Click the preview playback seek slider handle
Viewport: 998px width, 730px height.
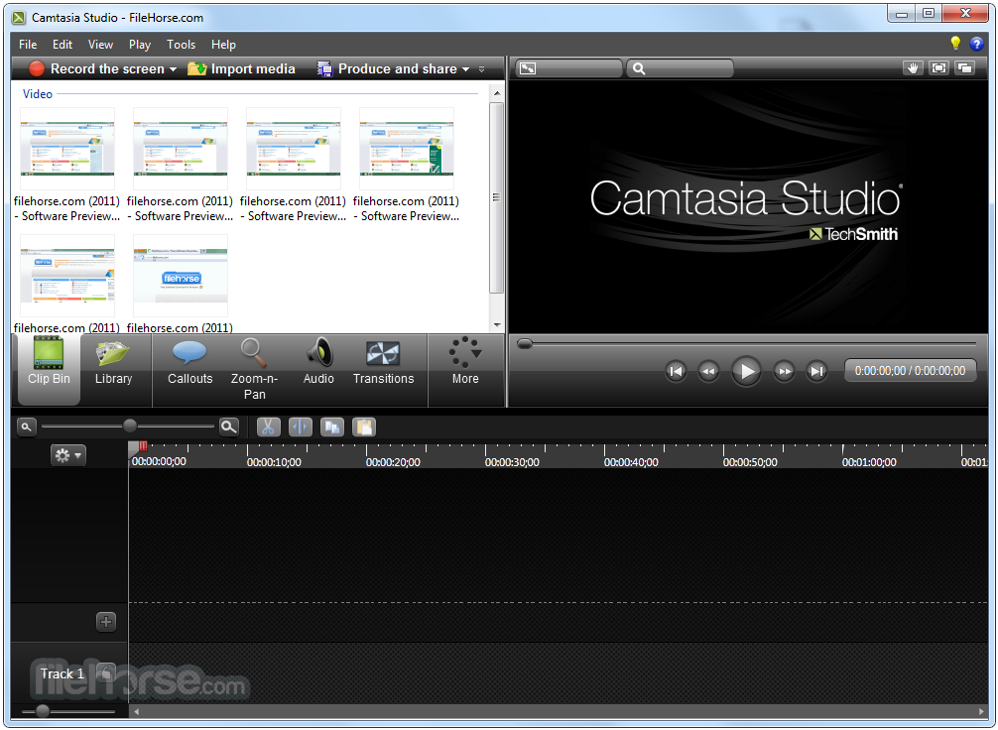pyautogui.click(x=525, y=344)
